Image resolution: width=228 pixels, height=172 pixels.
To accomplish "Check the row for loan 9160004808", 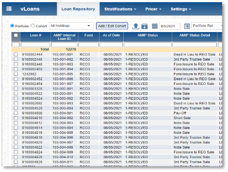I will (16, 113).
